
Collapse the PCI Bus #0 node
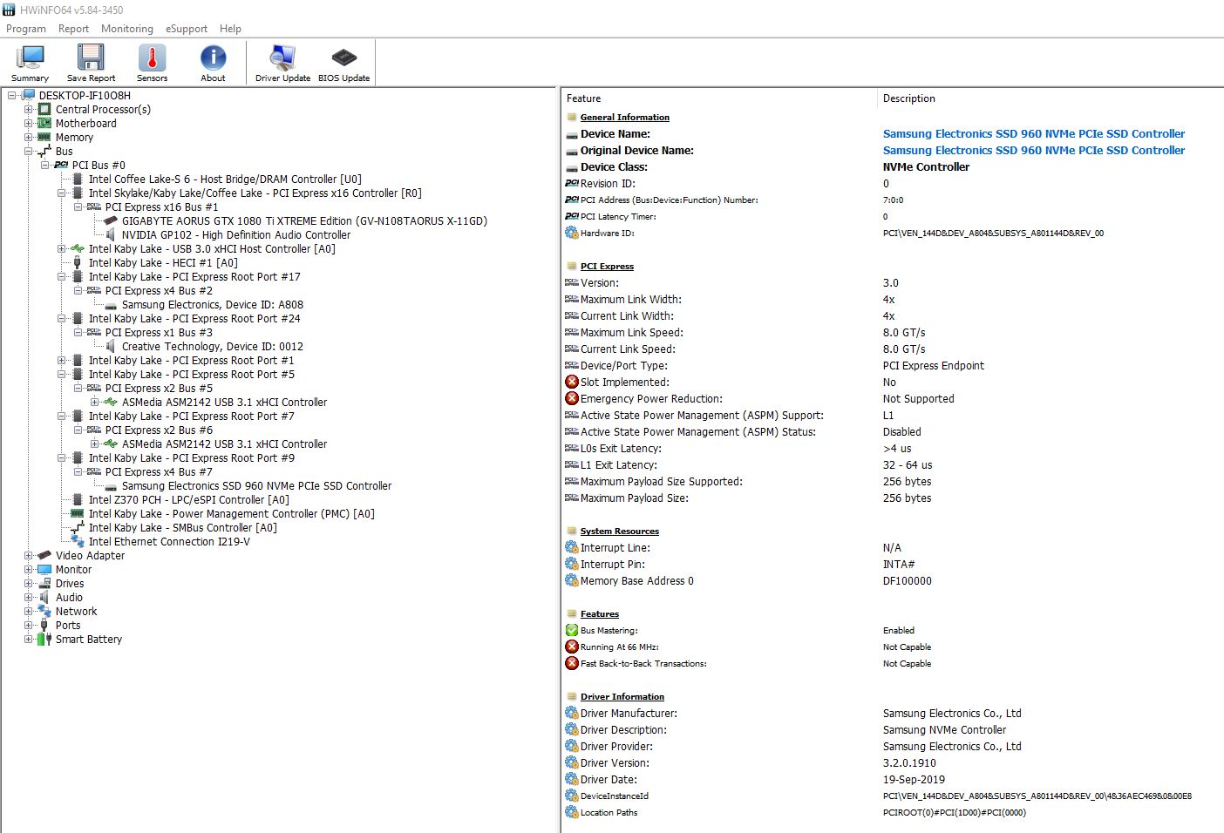(45, 166)
